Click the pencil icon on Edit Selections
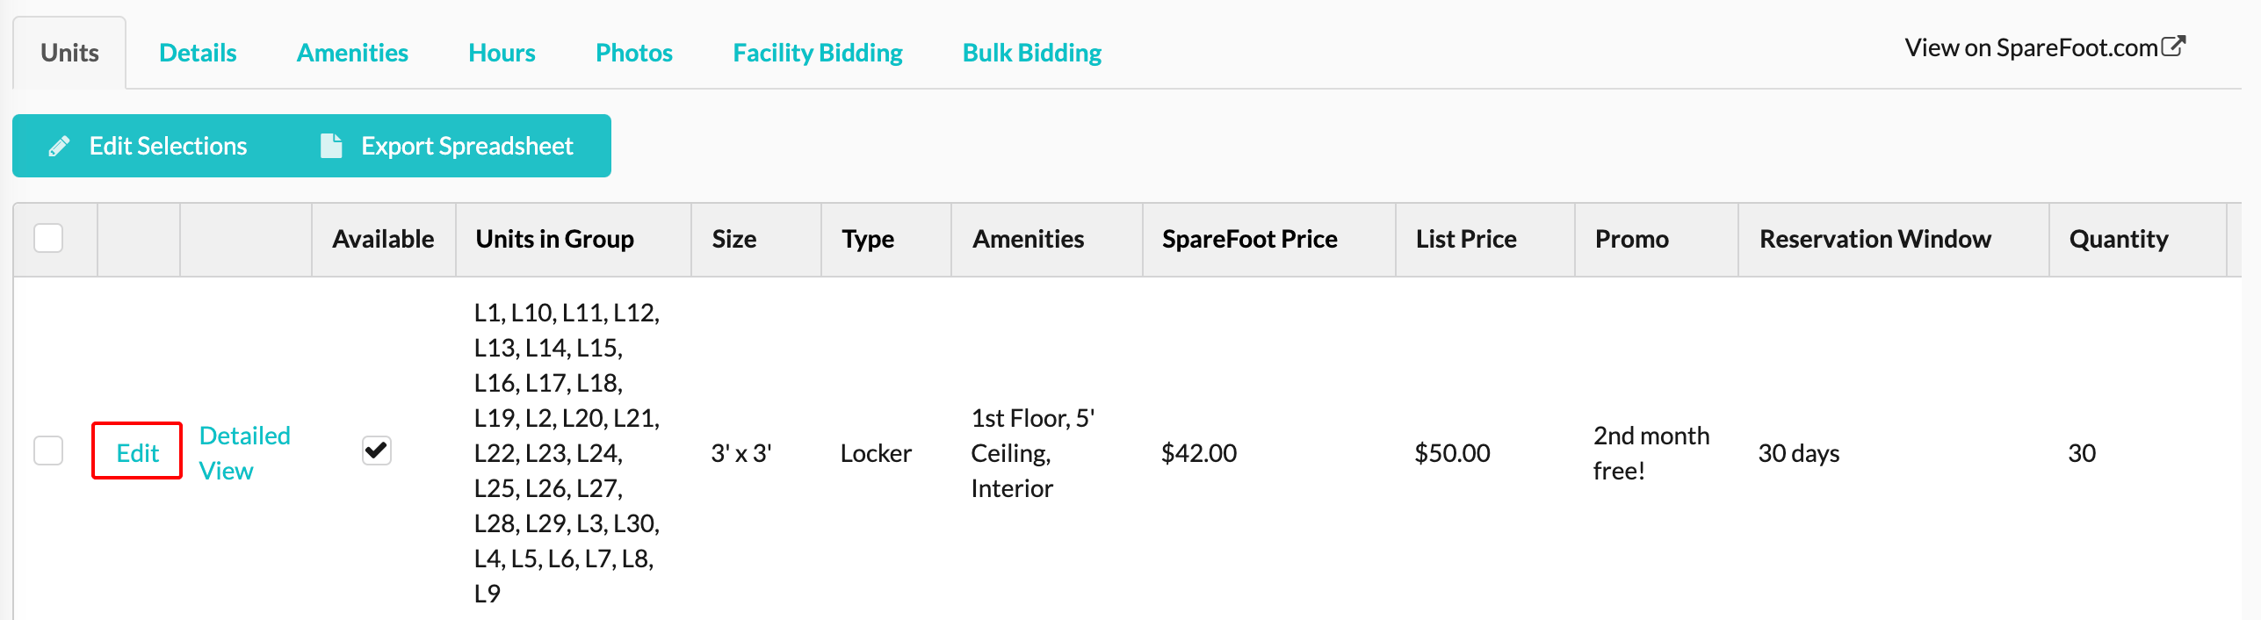The image size is (2261, 620). [x=59, y=146]
